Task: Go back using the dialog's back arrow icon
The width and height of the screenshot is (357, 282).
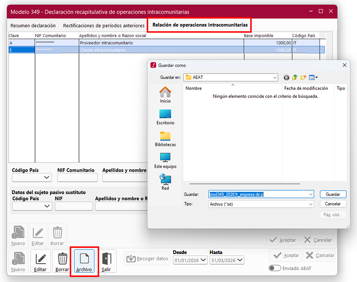Action: pos(287,77)
